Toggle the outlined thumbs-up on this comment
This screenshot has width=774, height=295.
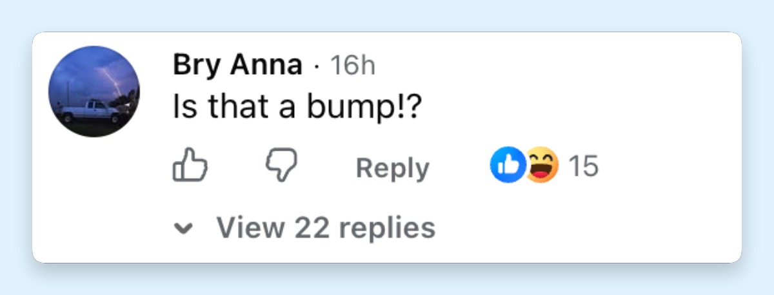[x=190, y=166]
